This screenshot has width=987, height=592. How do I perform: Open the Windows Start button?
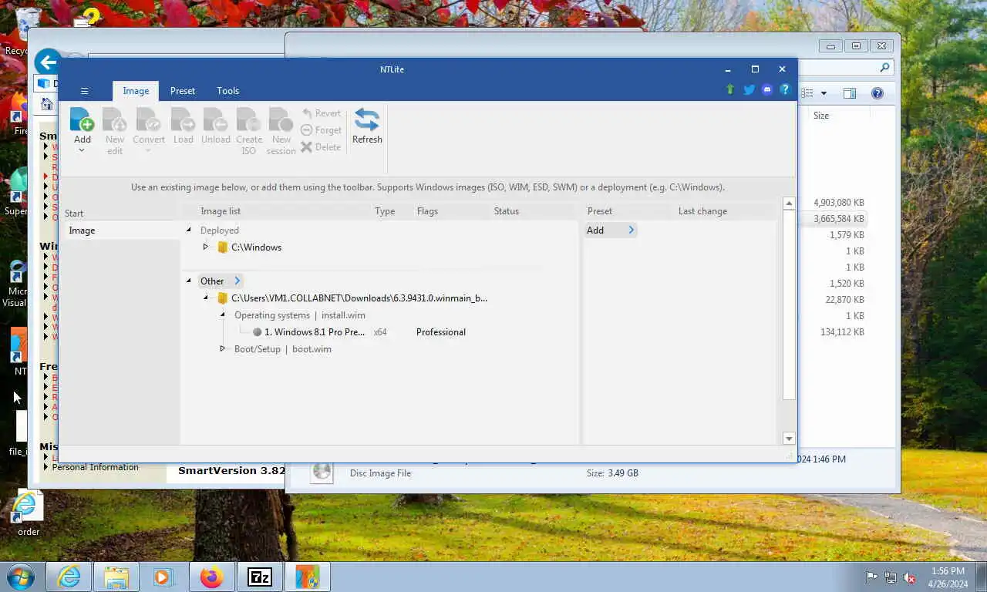click(20, 577)
